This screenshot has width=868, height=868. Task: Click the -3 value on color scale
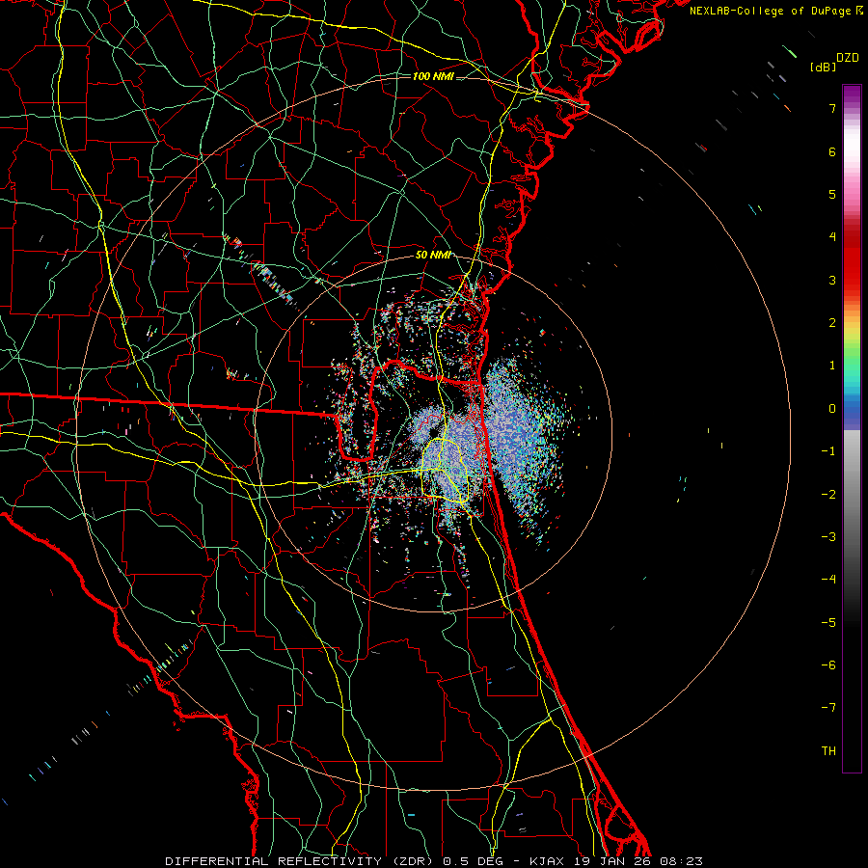tap(828, 537)
